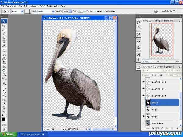Select the Type tool

click(4, 87)
